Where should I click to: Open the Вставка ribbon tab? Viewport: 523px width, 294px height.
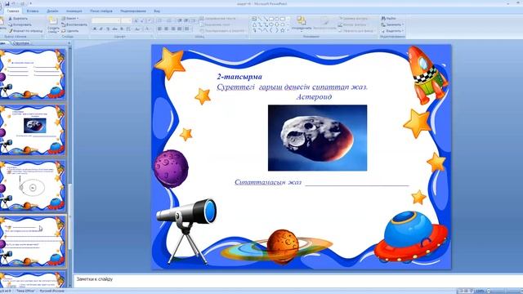33,11
